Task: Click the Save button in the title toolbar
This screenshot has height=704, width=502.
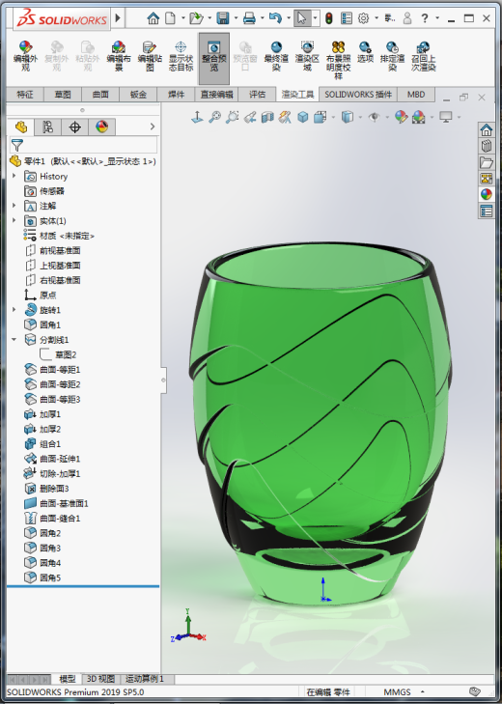Action: coord(223,18)
